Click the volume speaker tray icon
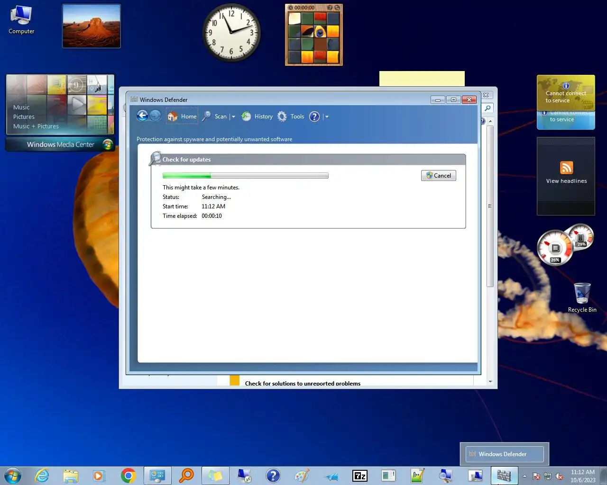The image size is (607, 485). [x=559, y=476]
